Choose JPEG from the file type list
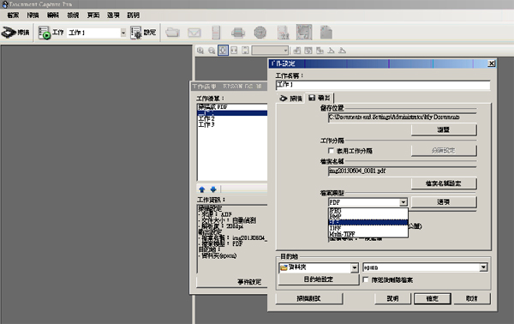The height and width of the screenshot is (324, 514). 368,211
